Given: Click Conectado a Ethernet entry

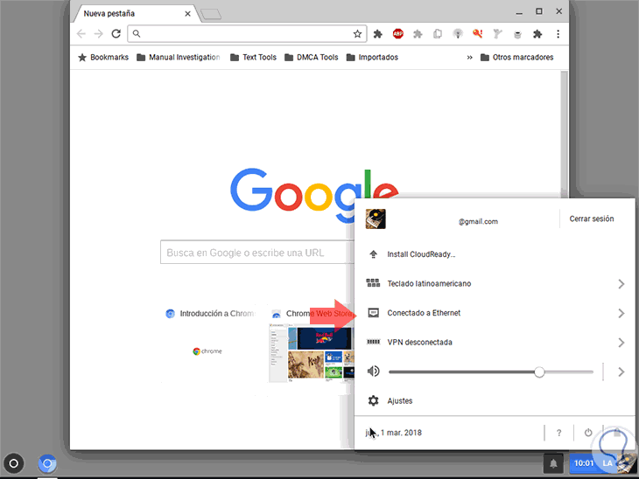Looking at the screenshot, I should tap(495, 313).
